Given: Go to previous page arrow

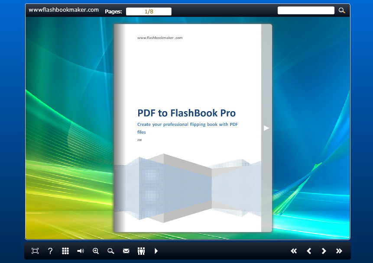Looking at the screenshot, I should [x=309, y=251].
